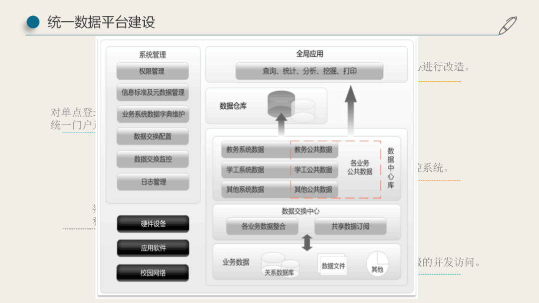This screenshot has width=539, height=303.
Task: Click the 全局应用 heading
Action: [309, 54]
